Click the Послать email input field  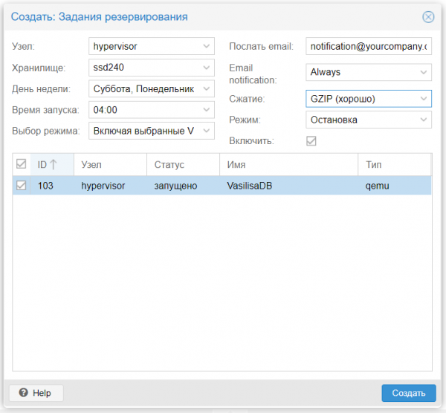(x=367, y=46)
